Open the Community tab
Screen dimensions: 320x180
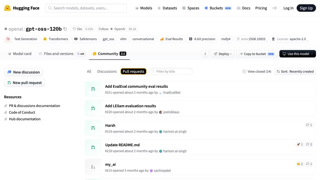pos(109,54)
